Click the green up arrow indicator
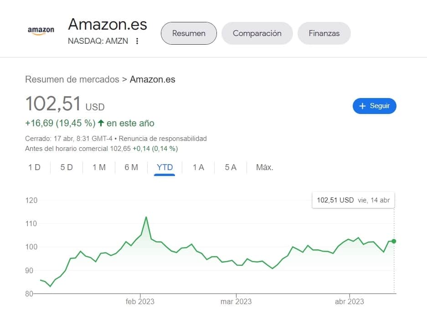 [x=101, y=123]
